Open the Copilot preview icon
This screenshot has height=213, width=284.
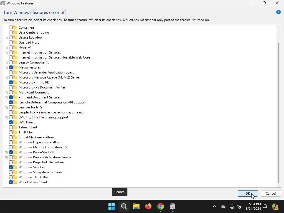[x=275, y=206]
